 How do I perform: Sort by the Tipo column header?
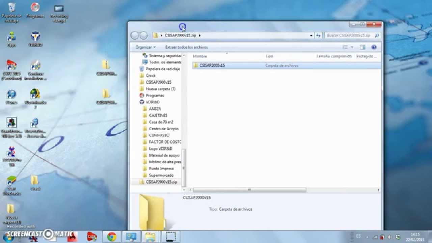(x=269, y=56)
